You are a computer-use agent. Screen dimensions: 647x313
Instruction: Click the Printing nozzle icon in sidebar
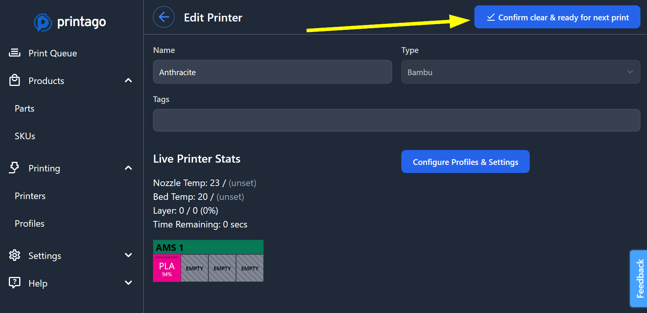14,168
